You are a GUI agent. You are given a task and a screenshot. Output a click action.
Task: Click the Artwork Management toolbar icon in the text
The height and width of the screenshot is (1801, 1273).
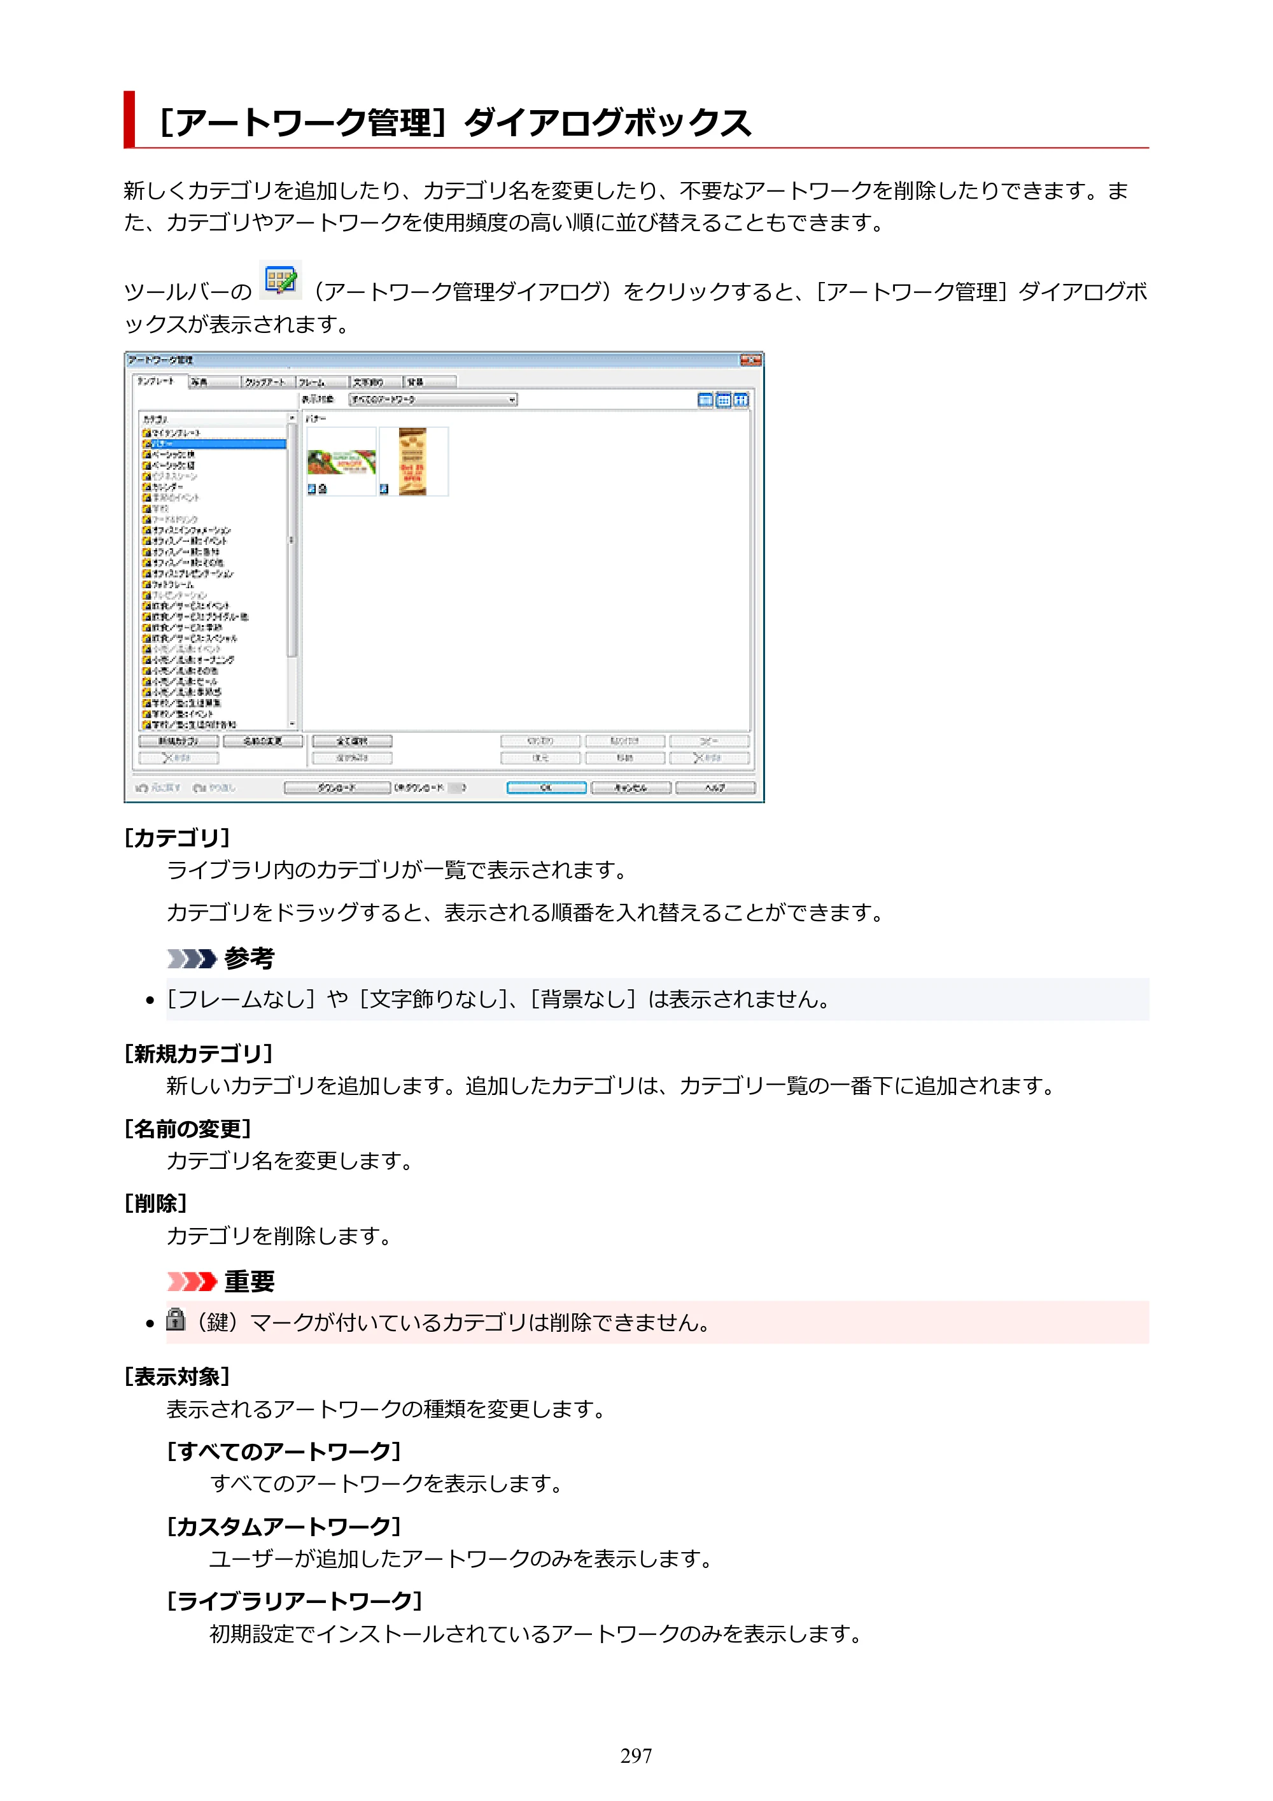click(280, 280)
